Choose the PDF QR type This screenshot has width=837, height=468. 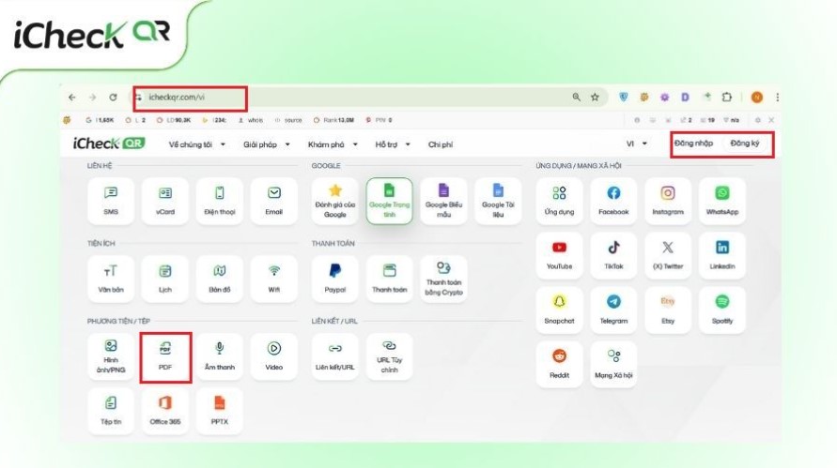[x=165, y=356]
